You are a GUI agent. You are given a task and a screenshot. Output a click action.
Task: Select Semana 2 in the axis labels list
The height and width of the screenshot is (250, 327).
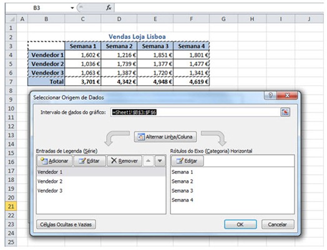coord(232,181)
